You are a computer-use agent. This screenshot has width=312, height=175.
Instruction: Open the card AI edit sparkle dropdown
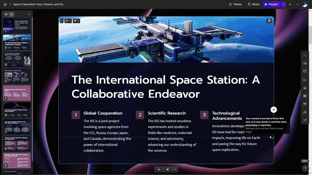pyautogui.click(x=76, y=21)
